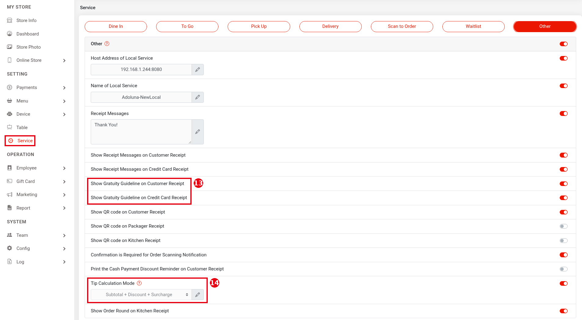Image resolution: width=582 pixels, height=320 pixels.
Task: Switch to the Pick Up tab
Action: click(259, 26)
